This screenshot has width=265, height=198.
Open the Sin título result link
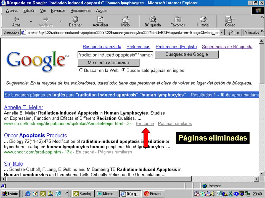pyautogui.click(x=14, y=164)
